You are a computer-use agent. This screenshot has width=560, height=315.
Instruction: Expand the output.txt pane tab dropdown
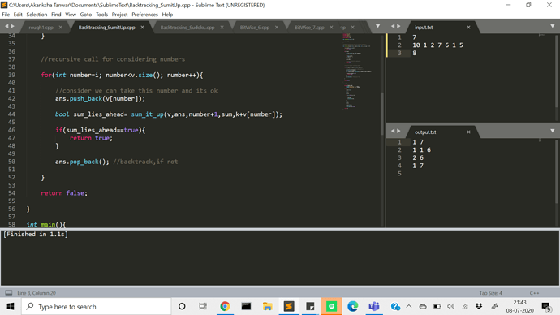coord(553,131)
